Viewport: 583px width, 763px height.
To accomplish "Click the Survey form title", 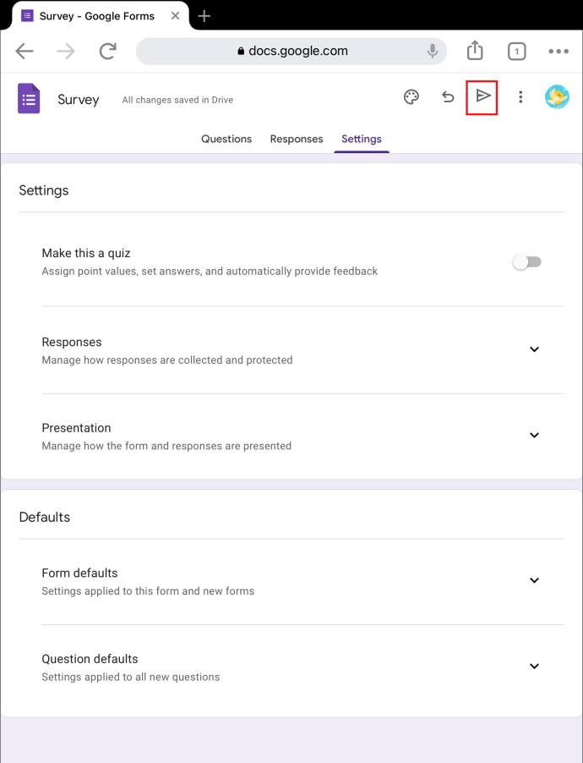I will pos(78,99).
